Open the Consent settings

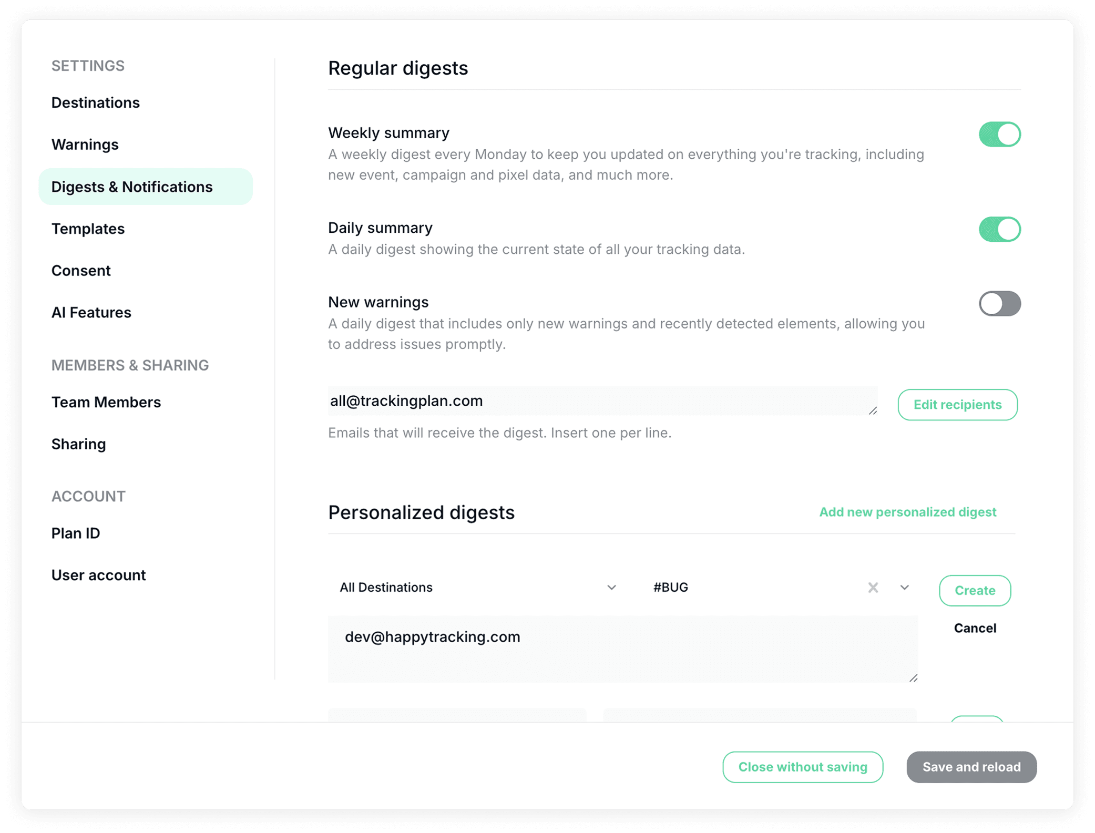click(x=81, y=271)
